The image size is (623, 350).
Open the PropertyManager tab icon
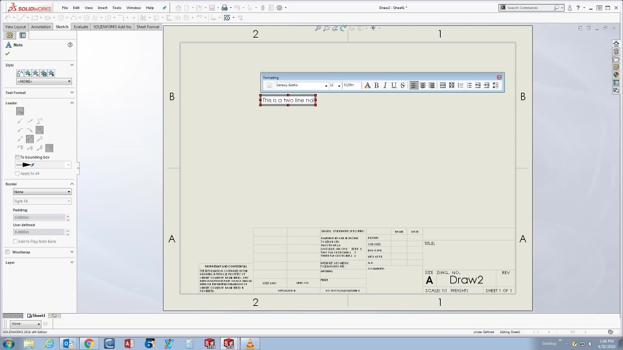pyautogui.click(x=23, y=35)
